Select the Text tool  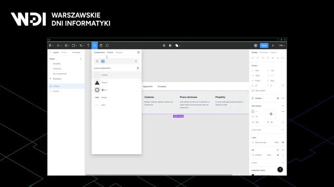88,46
